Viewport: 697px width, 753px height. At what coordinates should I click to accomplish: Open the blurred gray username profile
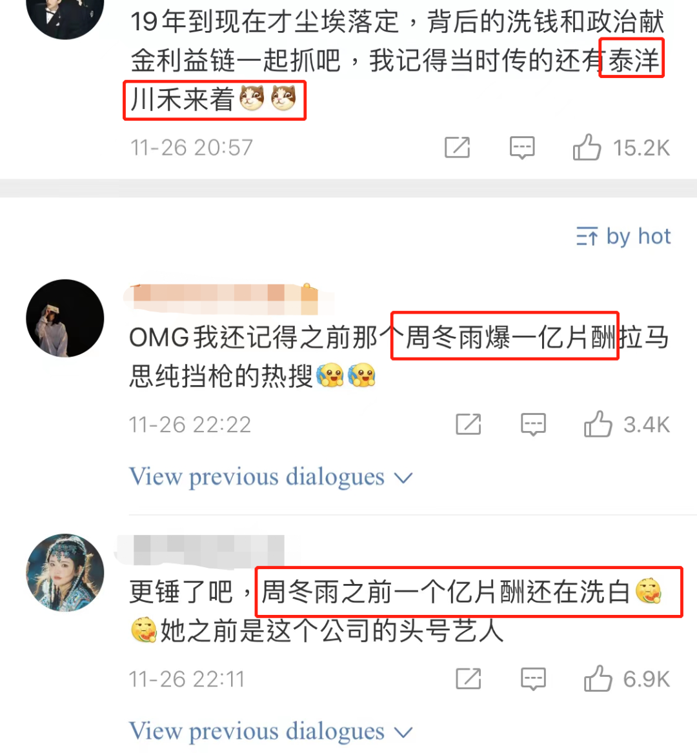click(202, 549)
